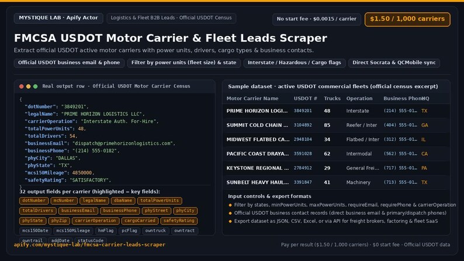The width and height of the screenshot is (464, 261).
Task: Click the IL state code
Action: (424, 139)
